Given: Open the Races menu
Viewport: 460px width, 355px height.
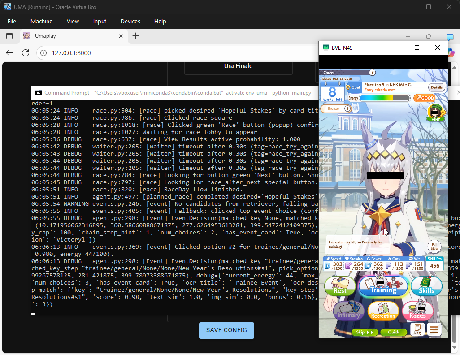Looking at the screenshot, I should pyautogui.click(x=417, y=311).
